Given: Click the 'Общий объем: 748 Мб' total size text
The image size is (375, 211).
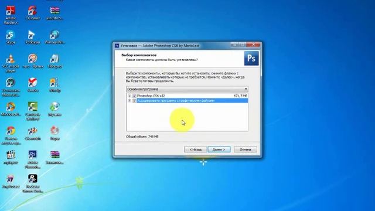Looking at the screenshot, I should point(142,137).
